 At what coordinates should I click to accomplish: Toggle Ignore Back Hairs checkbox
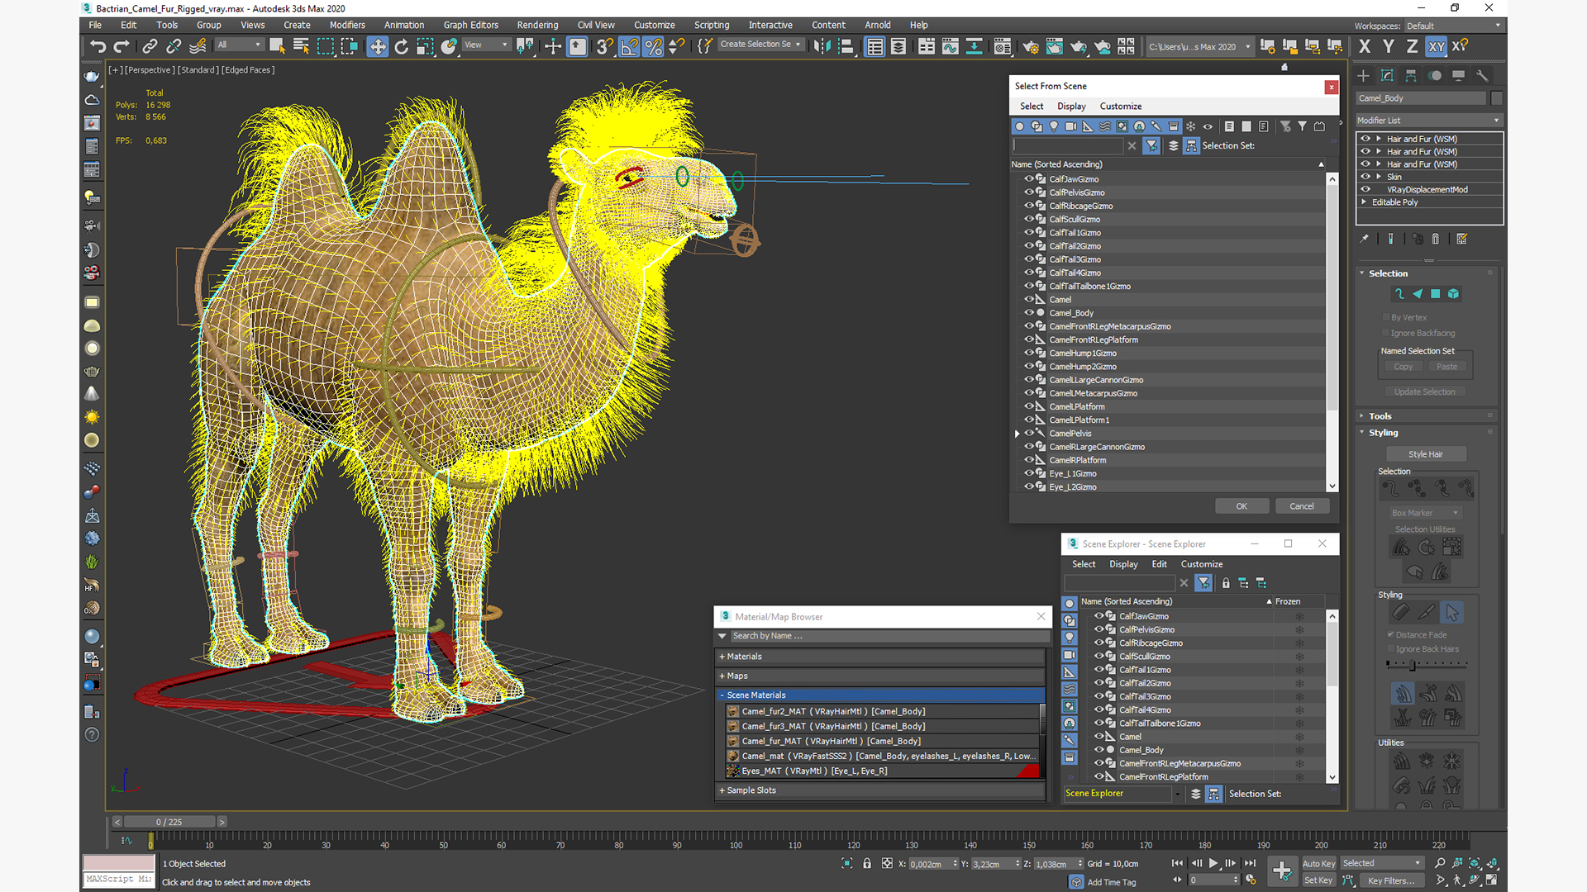pyautogui.click(x=1391, y=649)
